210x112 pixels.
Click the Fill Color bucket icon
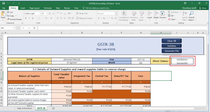(46, 18)
